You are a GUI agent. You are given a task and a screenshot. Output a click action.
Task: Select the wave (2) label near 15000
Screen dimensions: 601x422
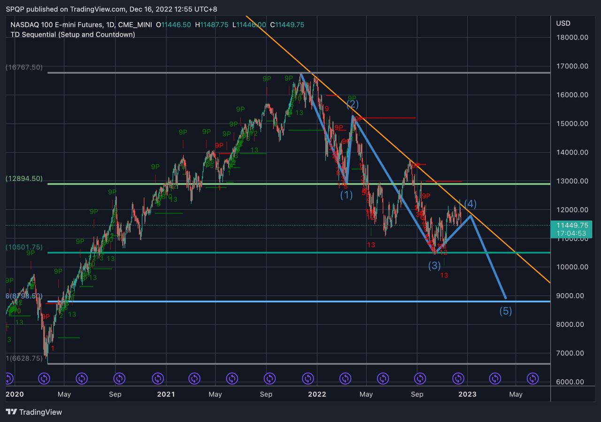point(353,104)
